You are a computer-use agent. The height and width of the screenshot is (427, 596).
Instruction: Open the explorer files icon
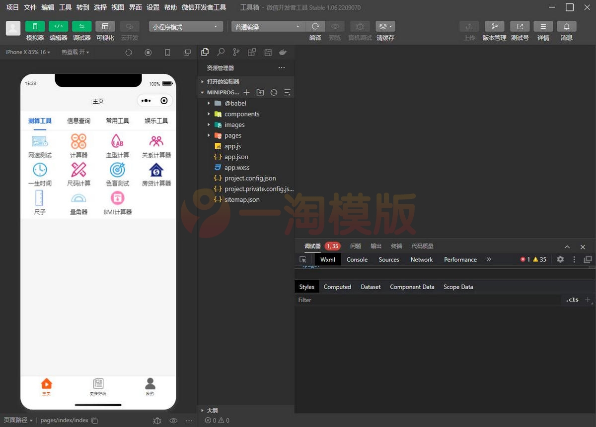205,52
